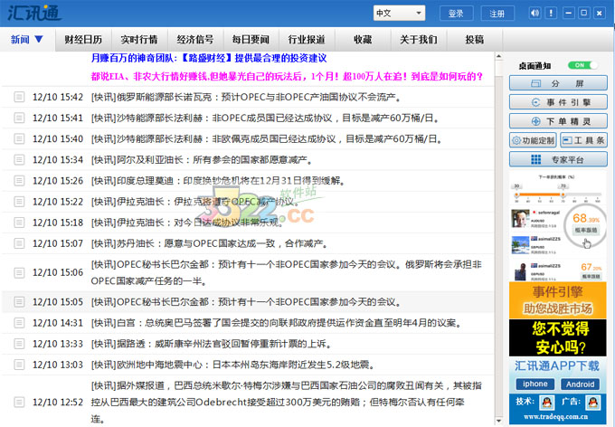This screenshot has width=615, height=427.
Task: Go to the 每日要闻 tab
Action: pyautogui.click(x=251, y=40)
